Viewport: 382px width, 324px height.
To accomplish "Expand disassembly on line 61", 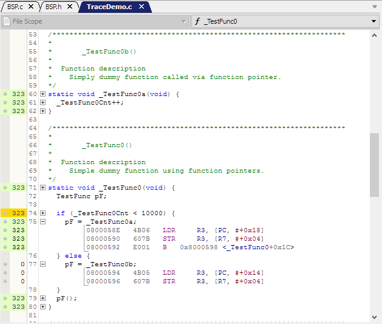I will 43,103.
